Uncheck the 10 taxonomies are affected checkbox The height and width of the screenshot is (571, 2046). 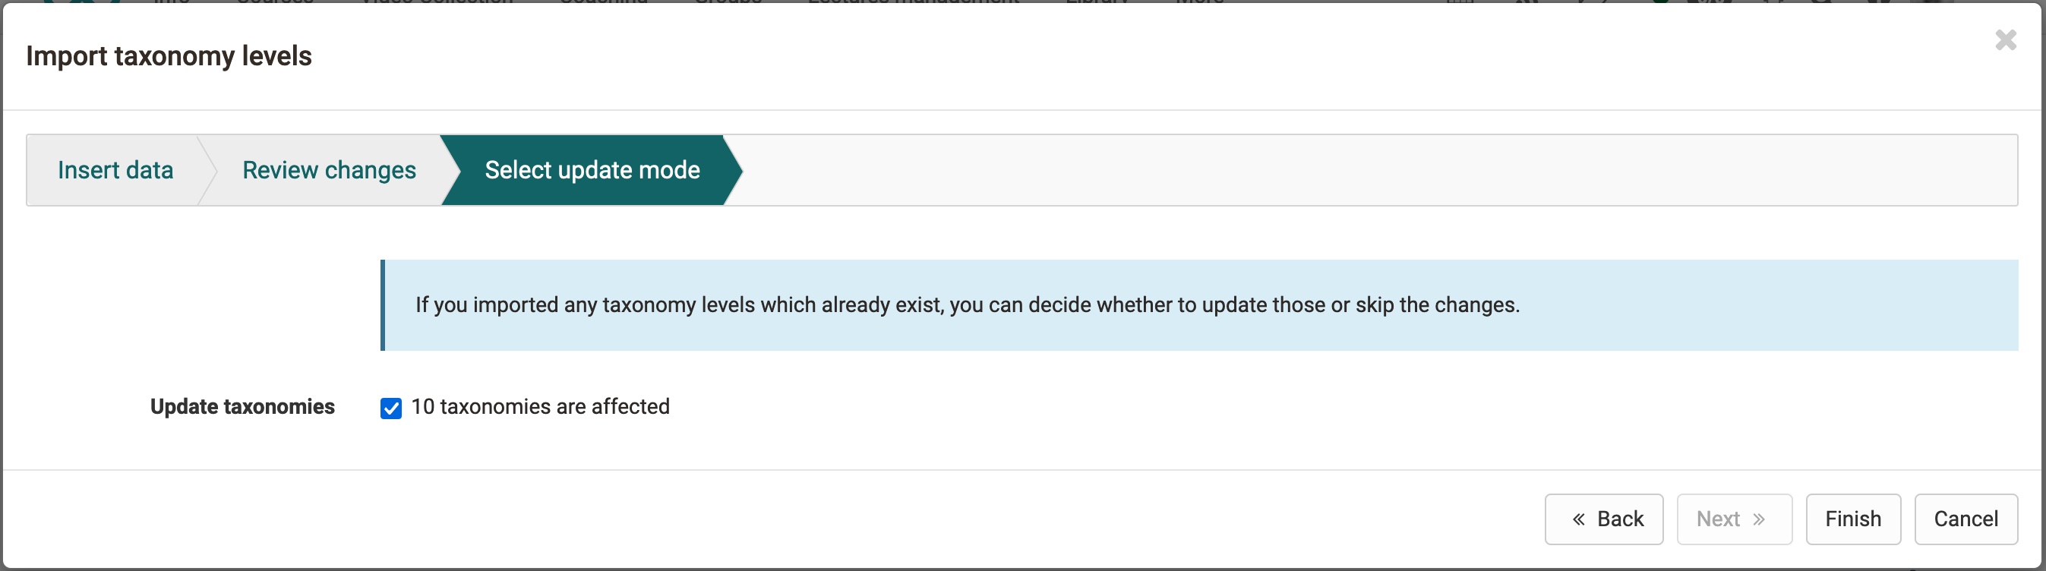(391, 408)
